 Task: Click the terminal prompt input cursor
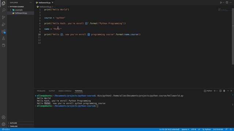97,106
